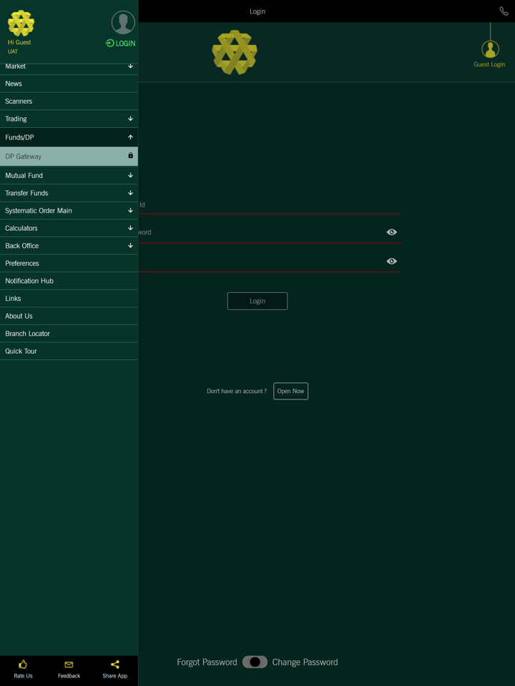Expand the Trading menu arrow

130,119
